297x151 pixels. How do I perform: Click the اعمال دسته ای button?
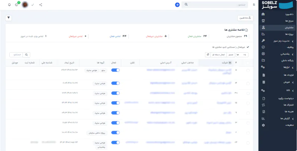click(219, 55)
